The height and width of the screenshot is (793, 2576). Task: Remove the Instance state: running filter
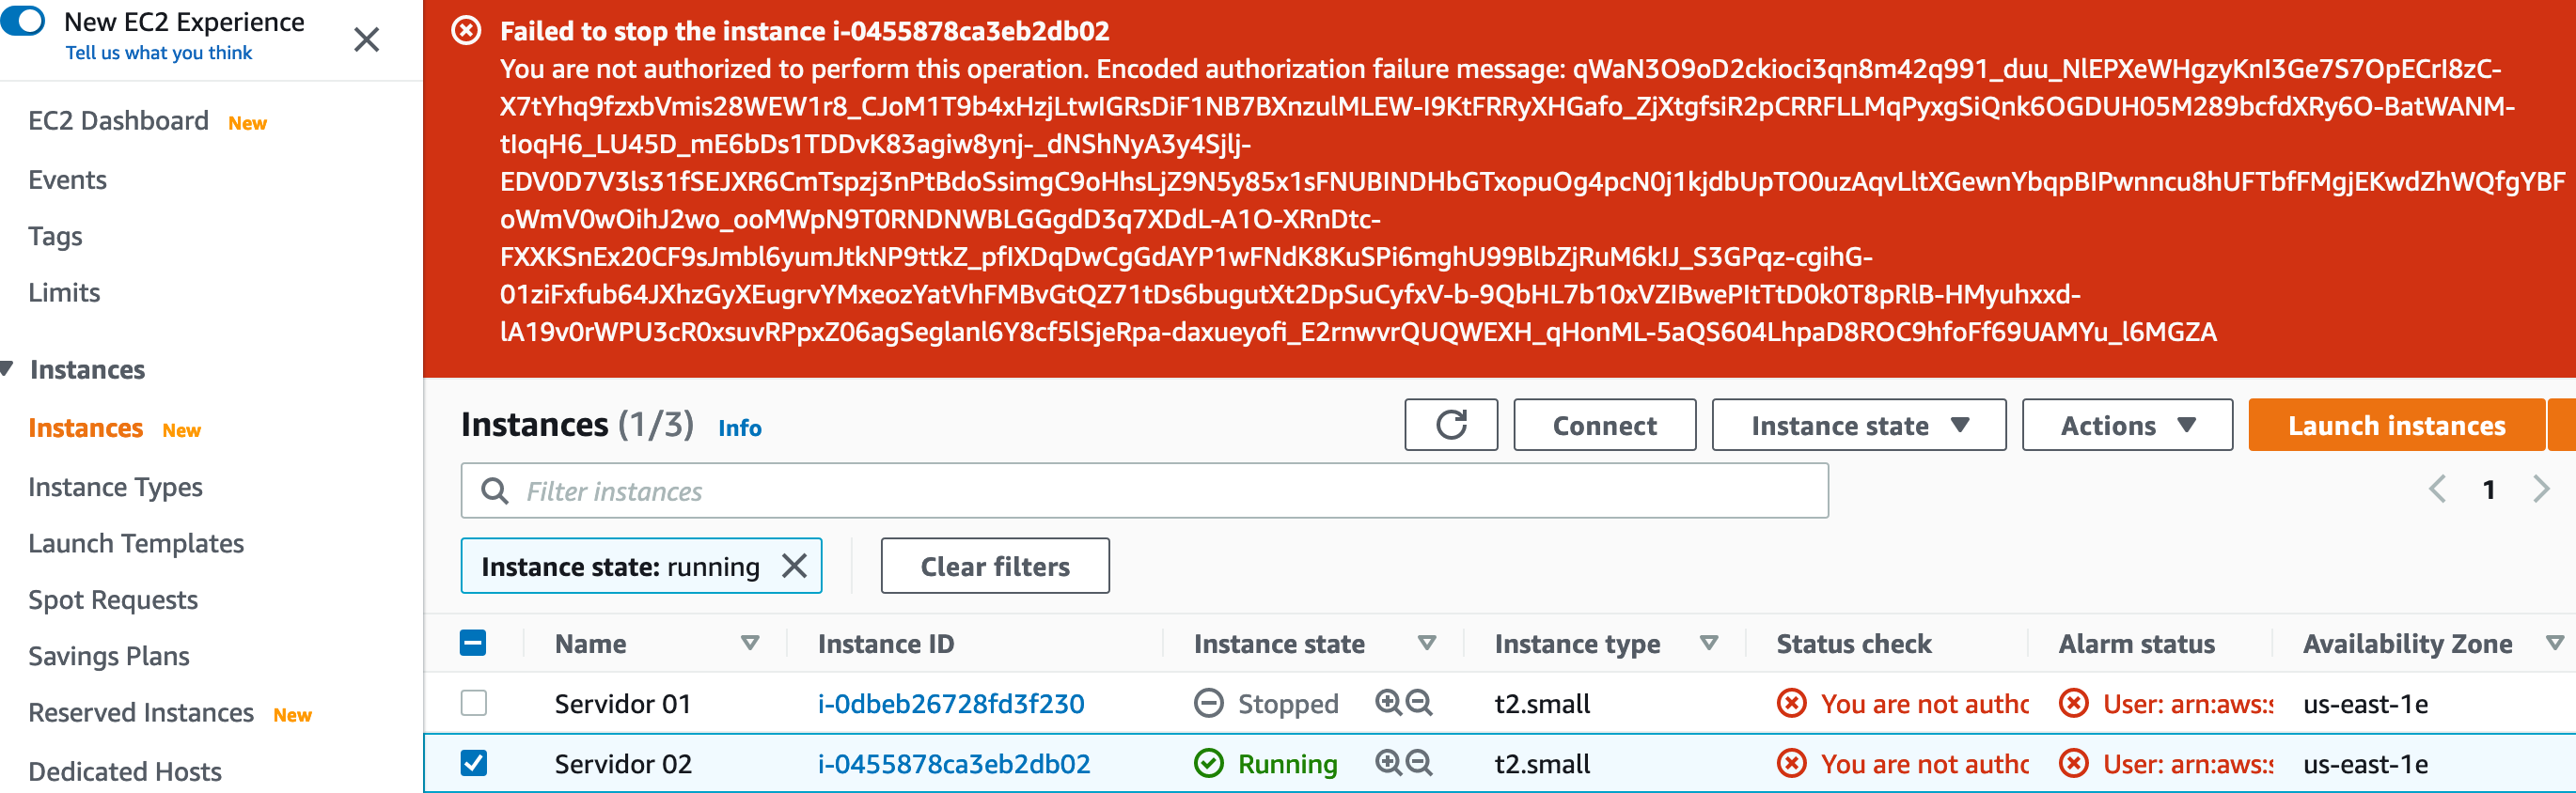coord(794,566)
